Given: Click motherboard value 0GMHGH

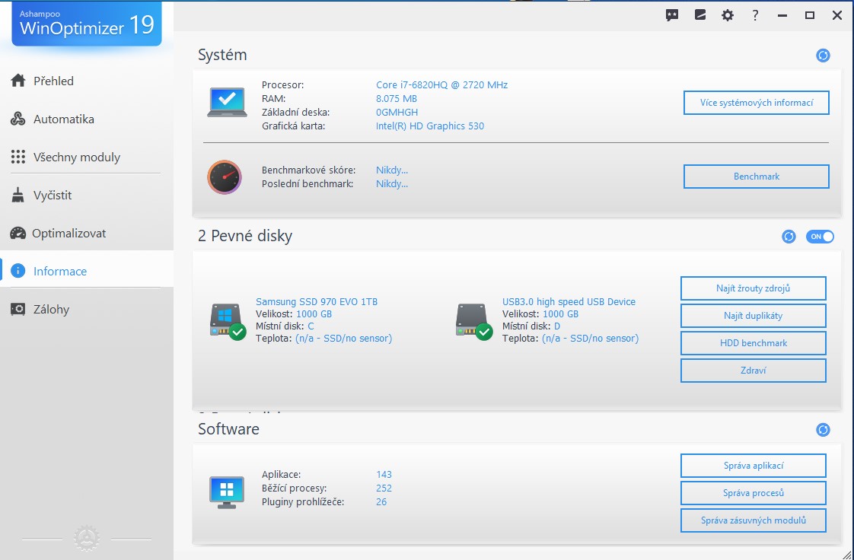Looking at the screenshot, I should point(397,112).
